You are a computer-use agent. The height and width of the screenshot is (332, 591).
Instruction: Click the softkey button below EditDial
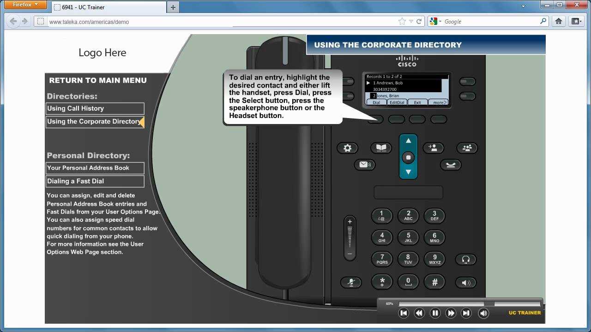pyautogui.click(x=396, y=119)
